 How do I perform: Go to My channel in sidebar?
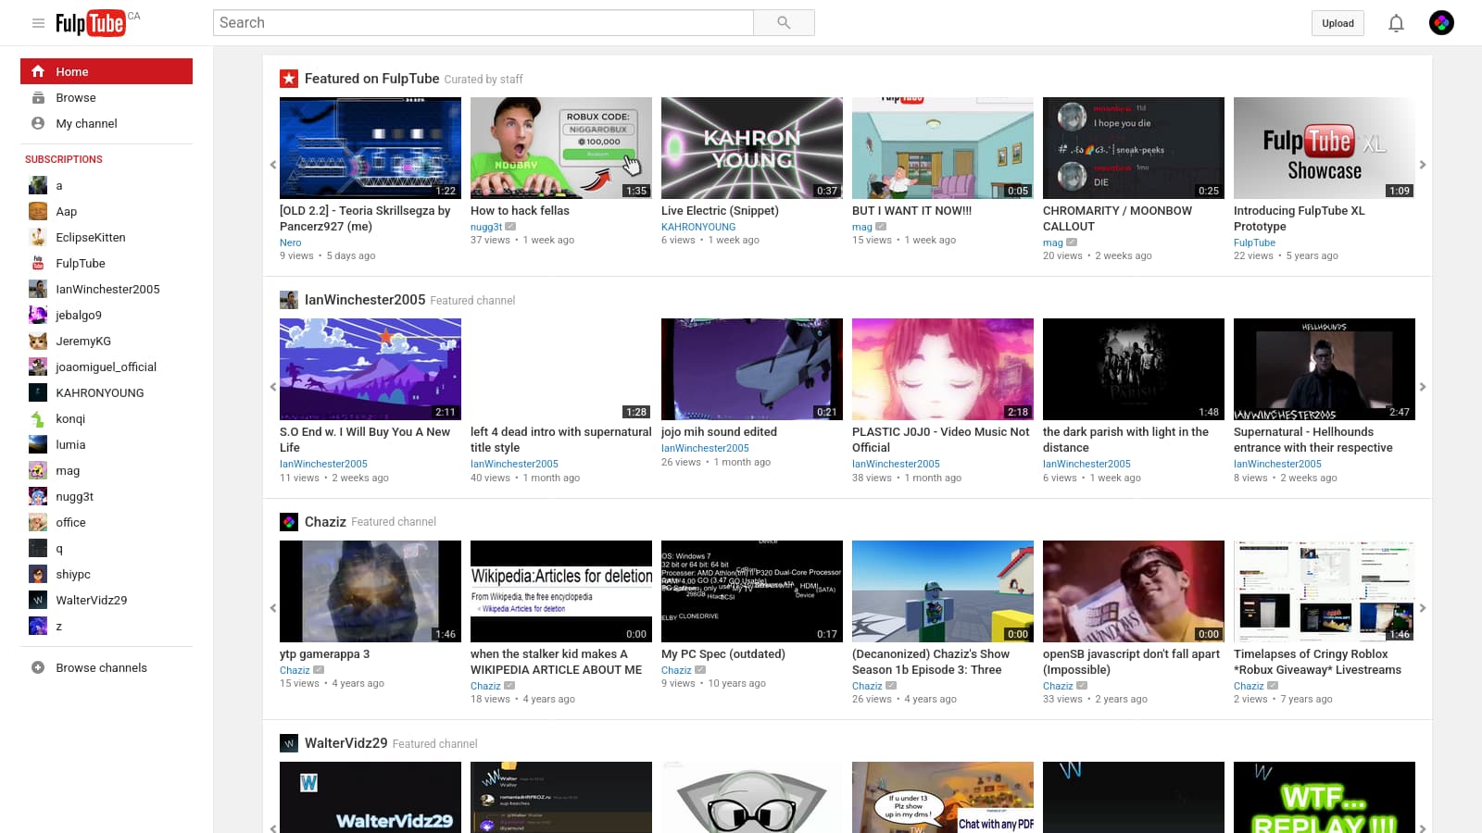tap(86, 123)
